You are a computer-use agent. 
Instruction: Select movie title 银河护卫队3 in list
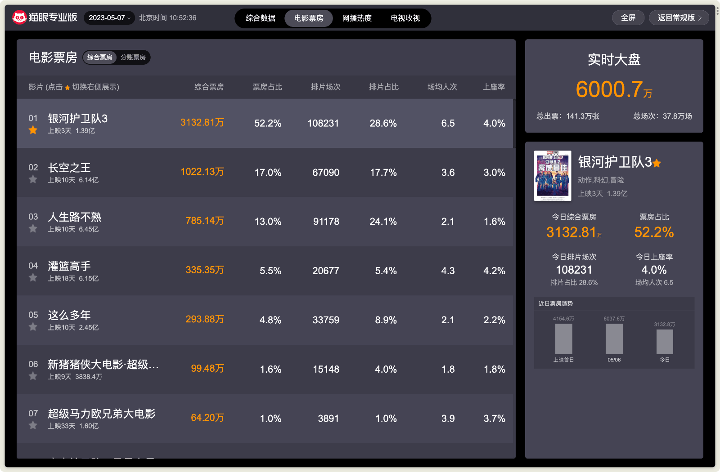click(x=78, y=119)
